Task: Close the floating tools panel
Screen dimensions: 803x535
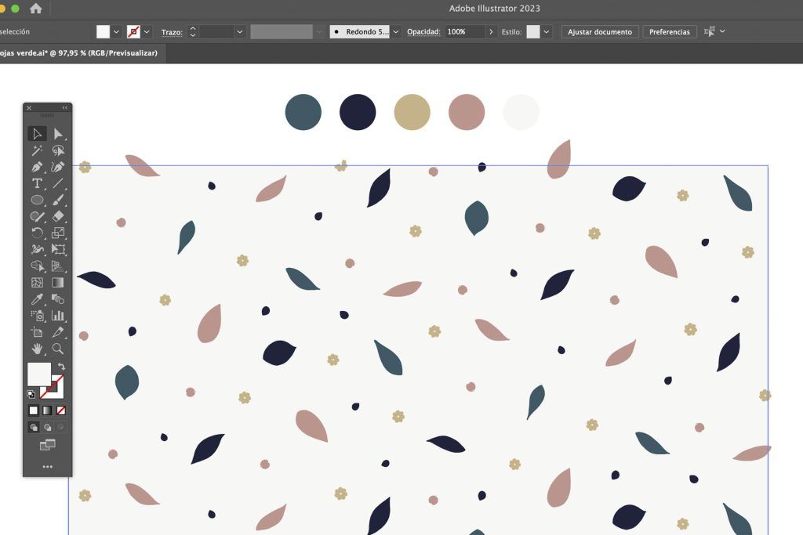Action: [x=29, y=108]
